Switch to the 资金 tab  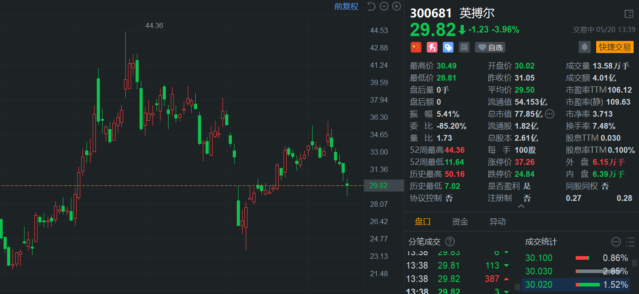(460, 221)
